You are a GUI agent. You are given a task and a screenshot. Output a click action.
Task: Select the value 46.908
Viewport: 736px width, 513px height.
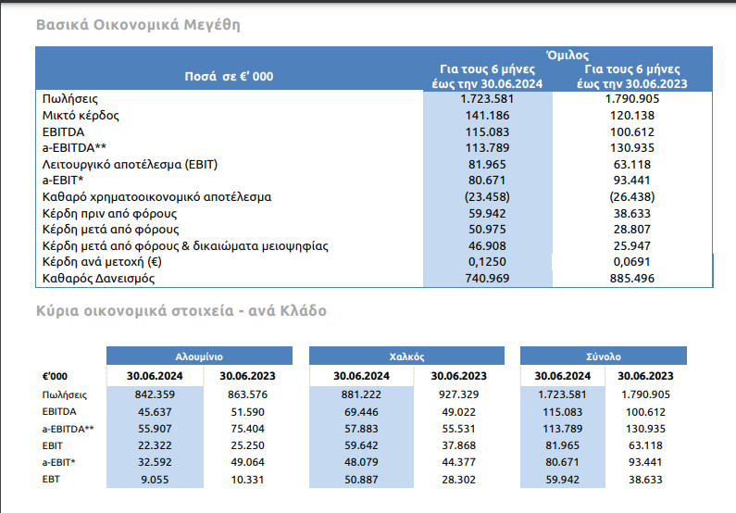[x=487, y=246]
